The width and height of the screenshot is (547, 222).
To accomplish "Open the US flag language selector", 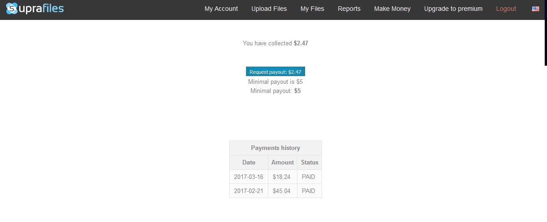I will [535, 9].
